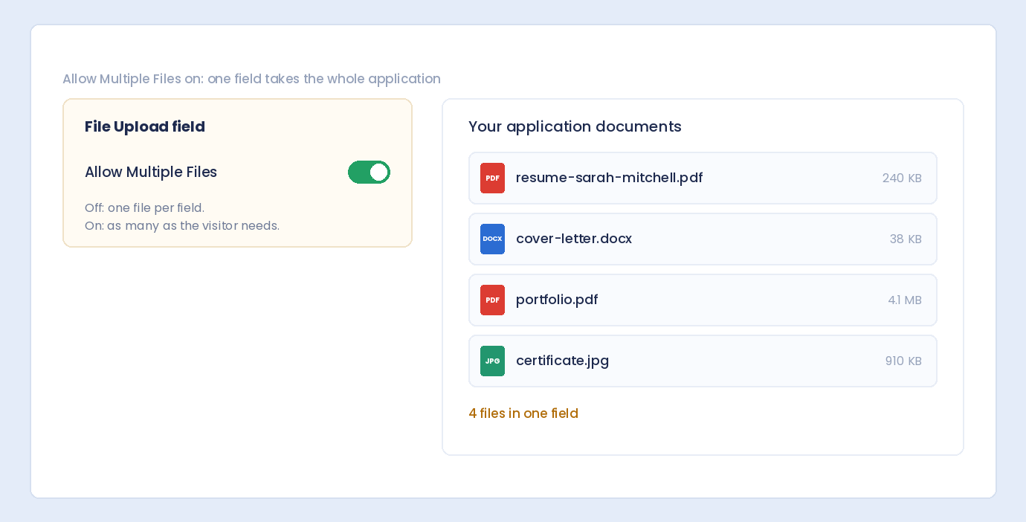Viewport: 1026px width, 522px height.
Task: Click the PDF icon for portfolio.pdf
Action: 492,300
